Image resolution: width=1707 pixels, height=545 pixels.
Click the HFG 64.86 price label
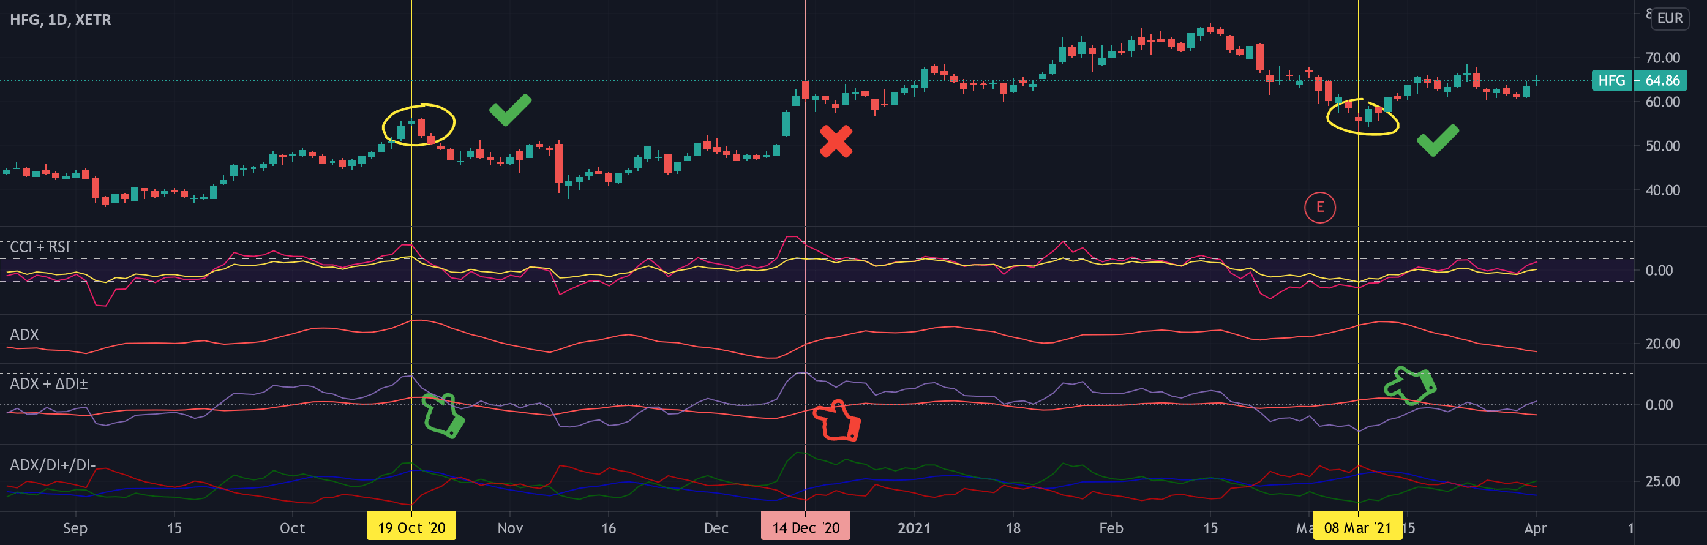(1639, 80)
